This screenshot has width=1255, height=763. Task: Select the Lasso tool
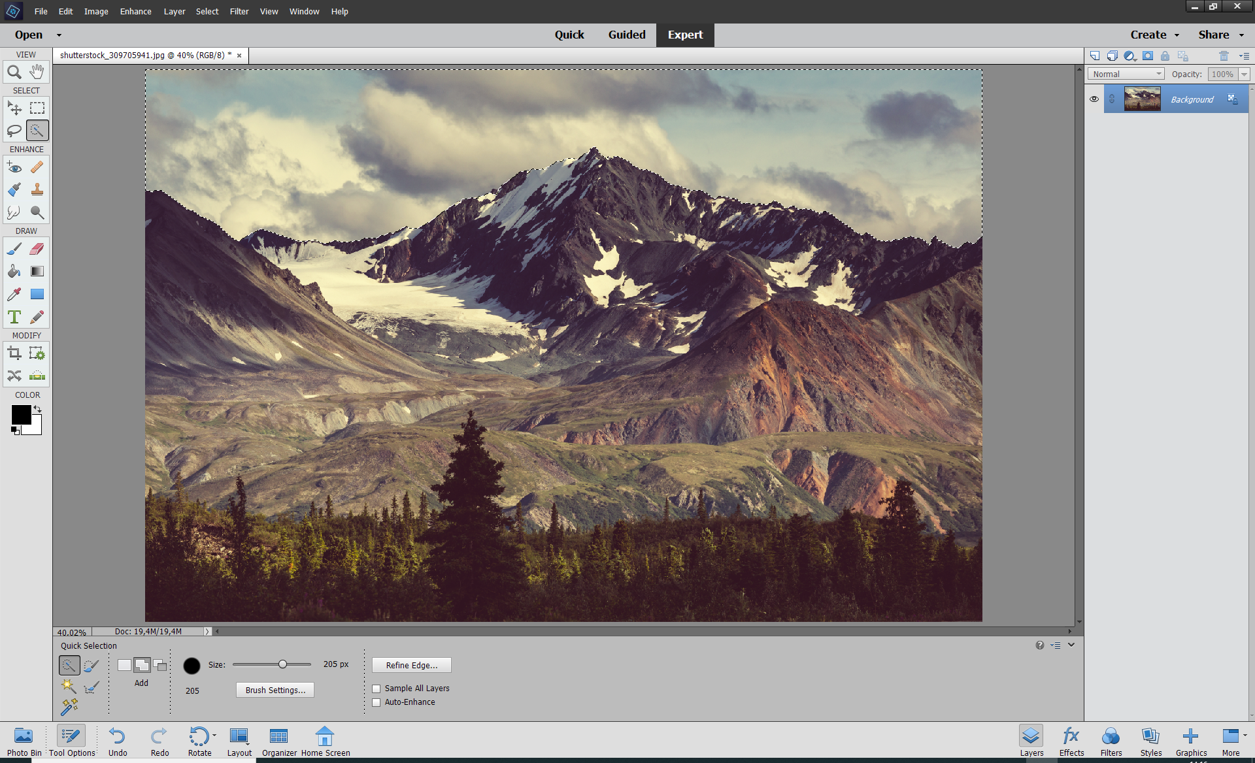[14, 131]
